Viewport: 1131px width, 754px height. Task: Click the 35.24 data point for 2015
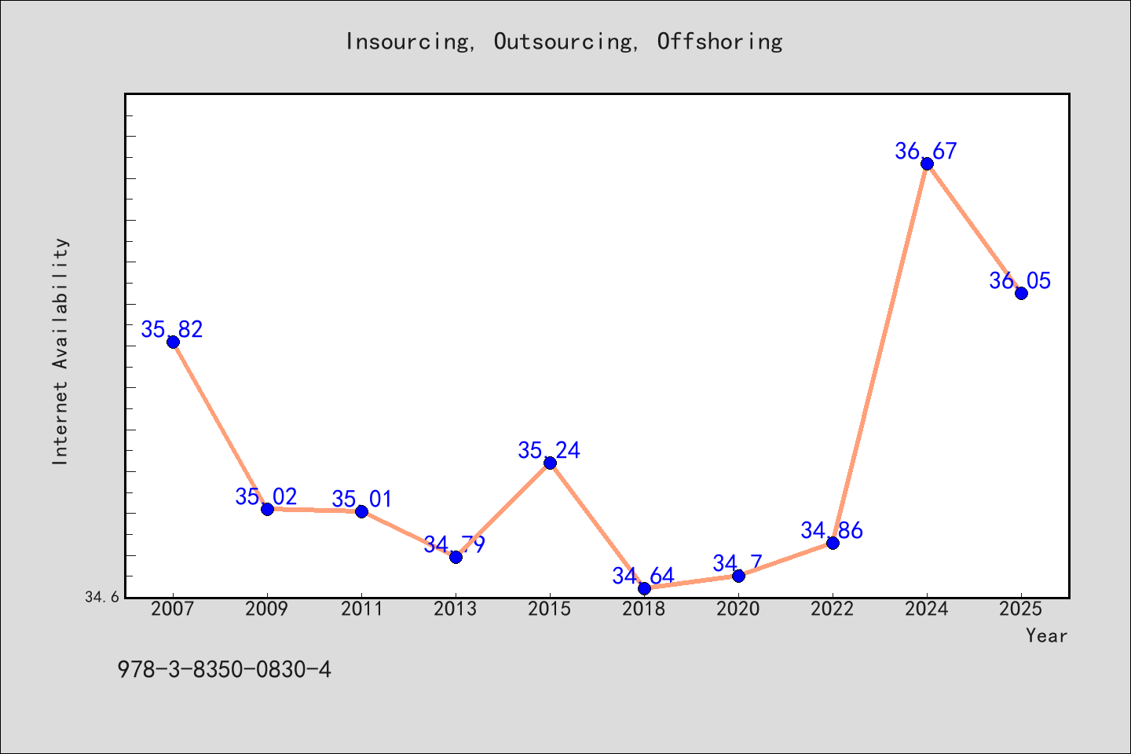tap(550, 463)
